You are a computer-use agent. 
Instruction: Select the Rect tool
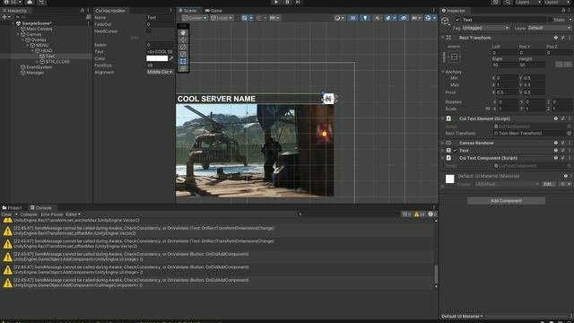183,61
